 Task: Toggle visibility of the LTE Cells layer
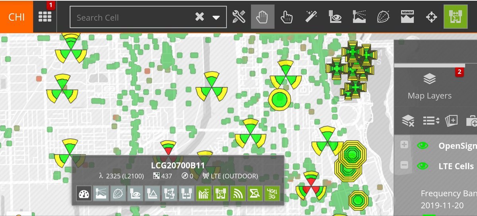(422, 166)
